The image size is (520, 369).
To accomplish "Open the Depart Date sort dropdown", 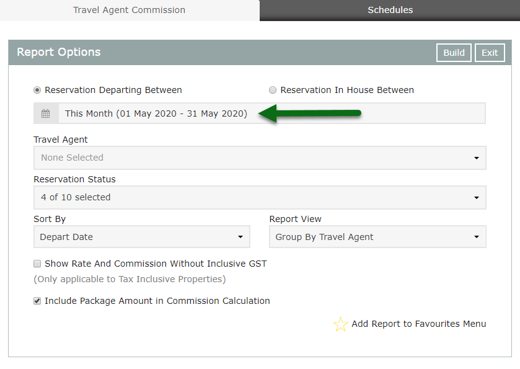I will [x=141, y=237].
